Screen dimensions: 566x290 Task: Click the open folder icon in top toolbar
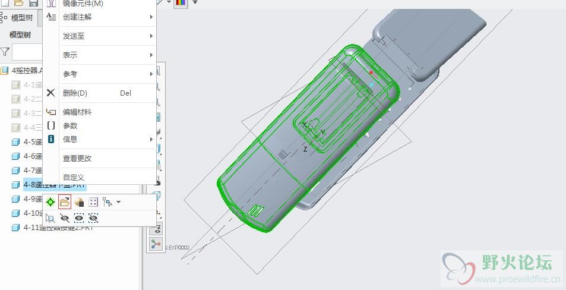pos(18,3)
